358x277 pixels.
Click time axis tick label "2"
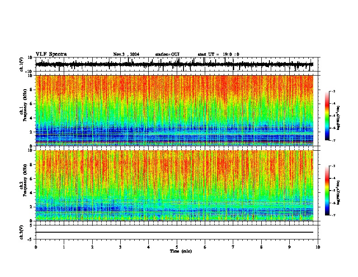[92, 247]
